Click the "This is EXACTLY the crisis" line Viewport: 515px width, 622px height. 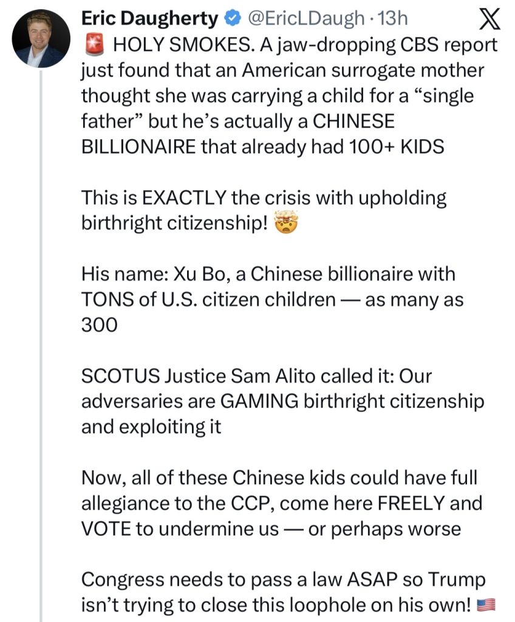264,198
